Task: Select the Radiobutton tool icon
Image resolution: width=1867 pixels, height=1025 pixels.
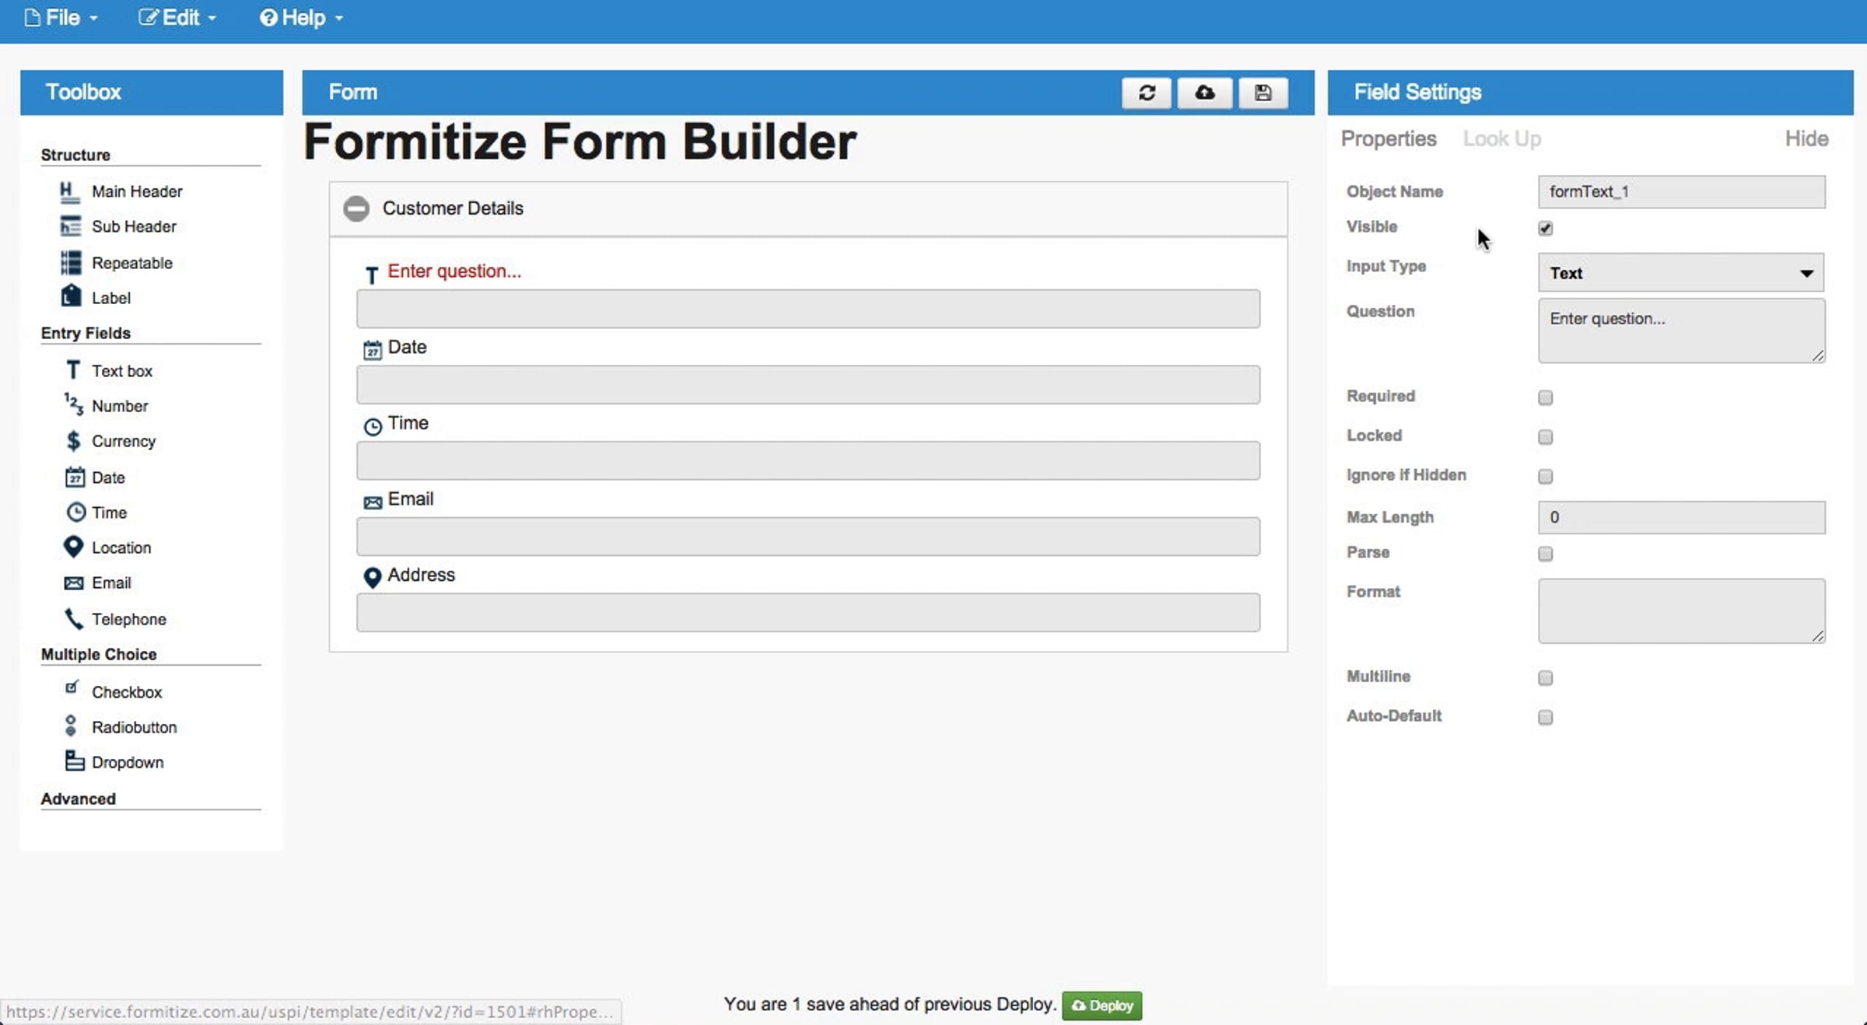Action: pos(71,726)
